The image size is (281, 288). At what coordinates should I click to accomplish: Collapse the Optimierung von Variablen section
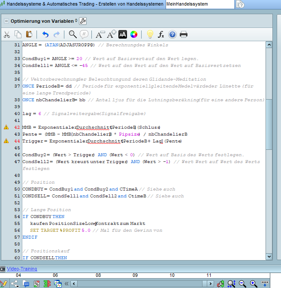point(6,21)
